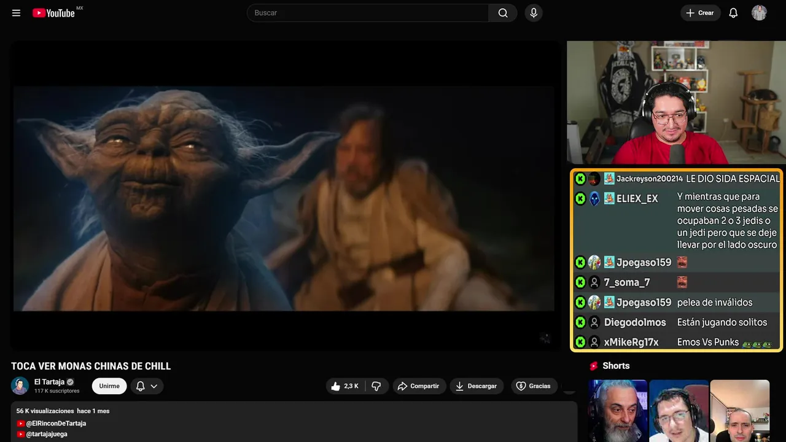Click the 117 K suscriptores text
This screenshot has height=442, width=786.
coord(57,391)
